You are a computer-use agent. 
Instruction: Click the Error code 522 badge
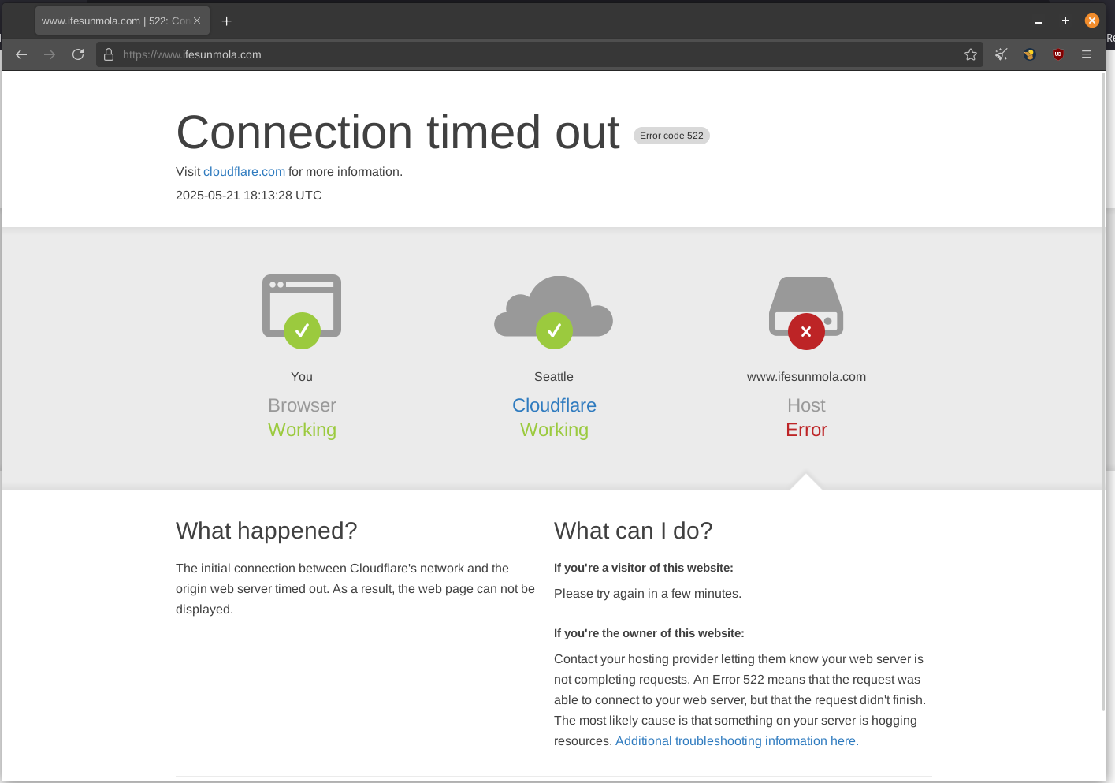pos(671,136)
